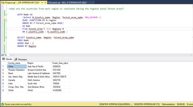193x107 pixels.
Task: Select the 3482730 forest area cell
Action: point(61,80)
